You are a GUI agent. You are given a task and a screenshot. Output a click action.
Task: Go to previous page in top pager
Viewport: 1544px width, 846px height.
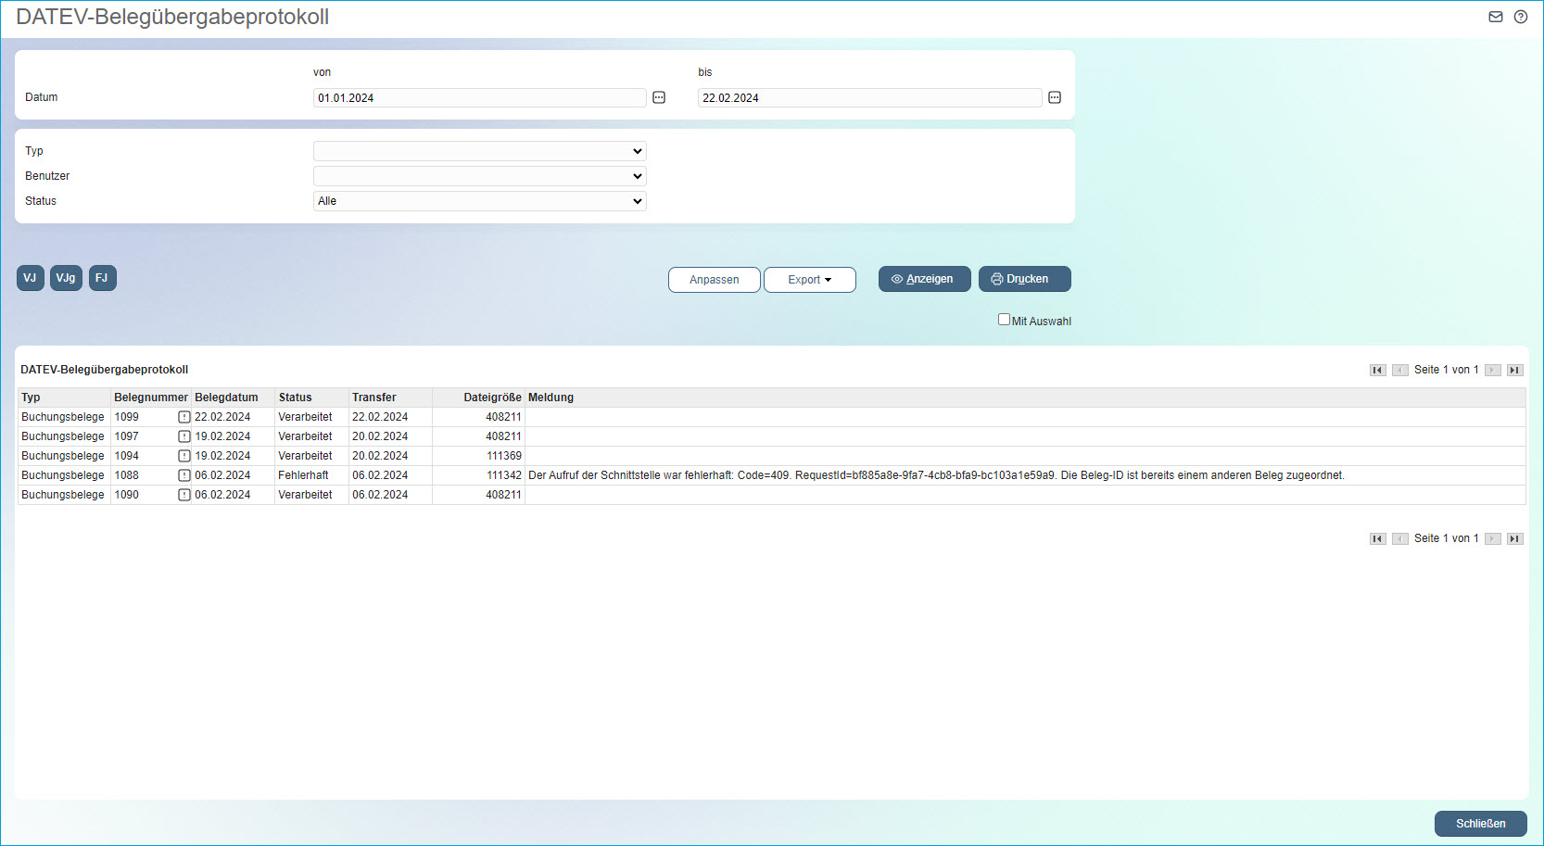[1400, 370]
